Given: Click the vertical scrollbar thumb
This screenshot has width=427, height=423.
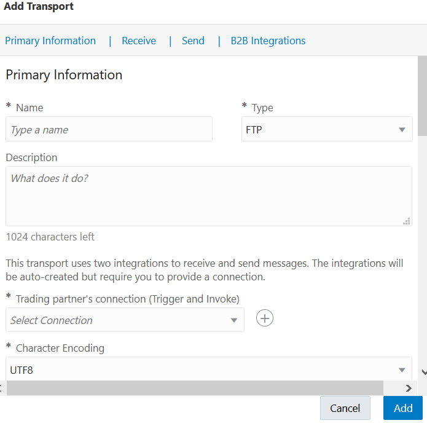Looking at the screenshot, I should point(422,95).
